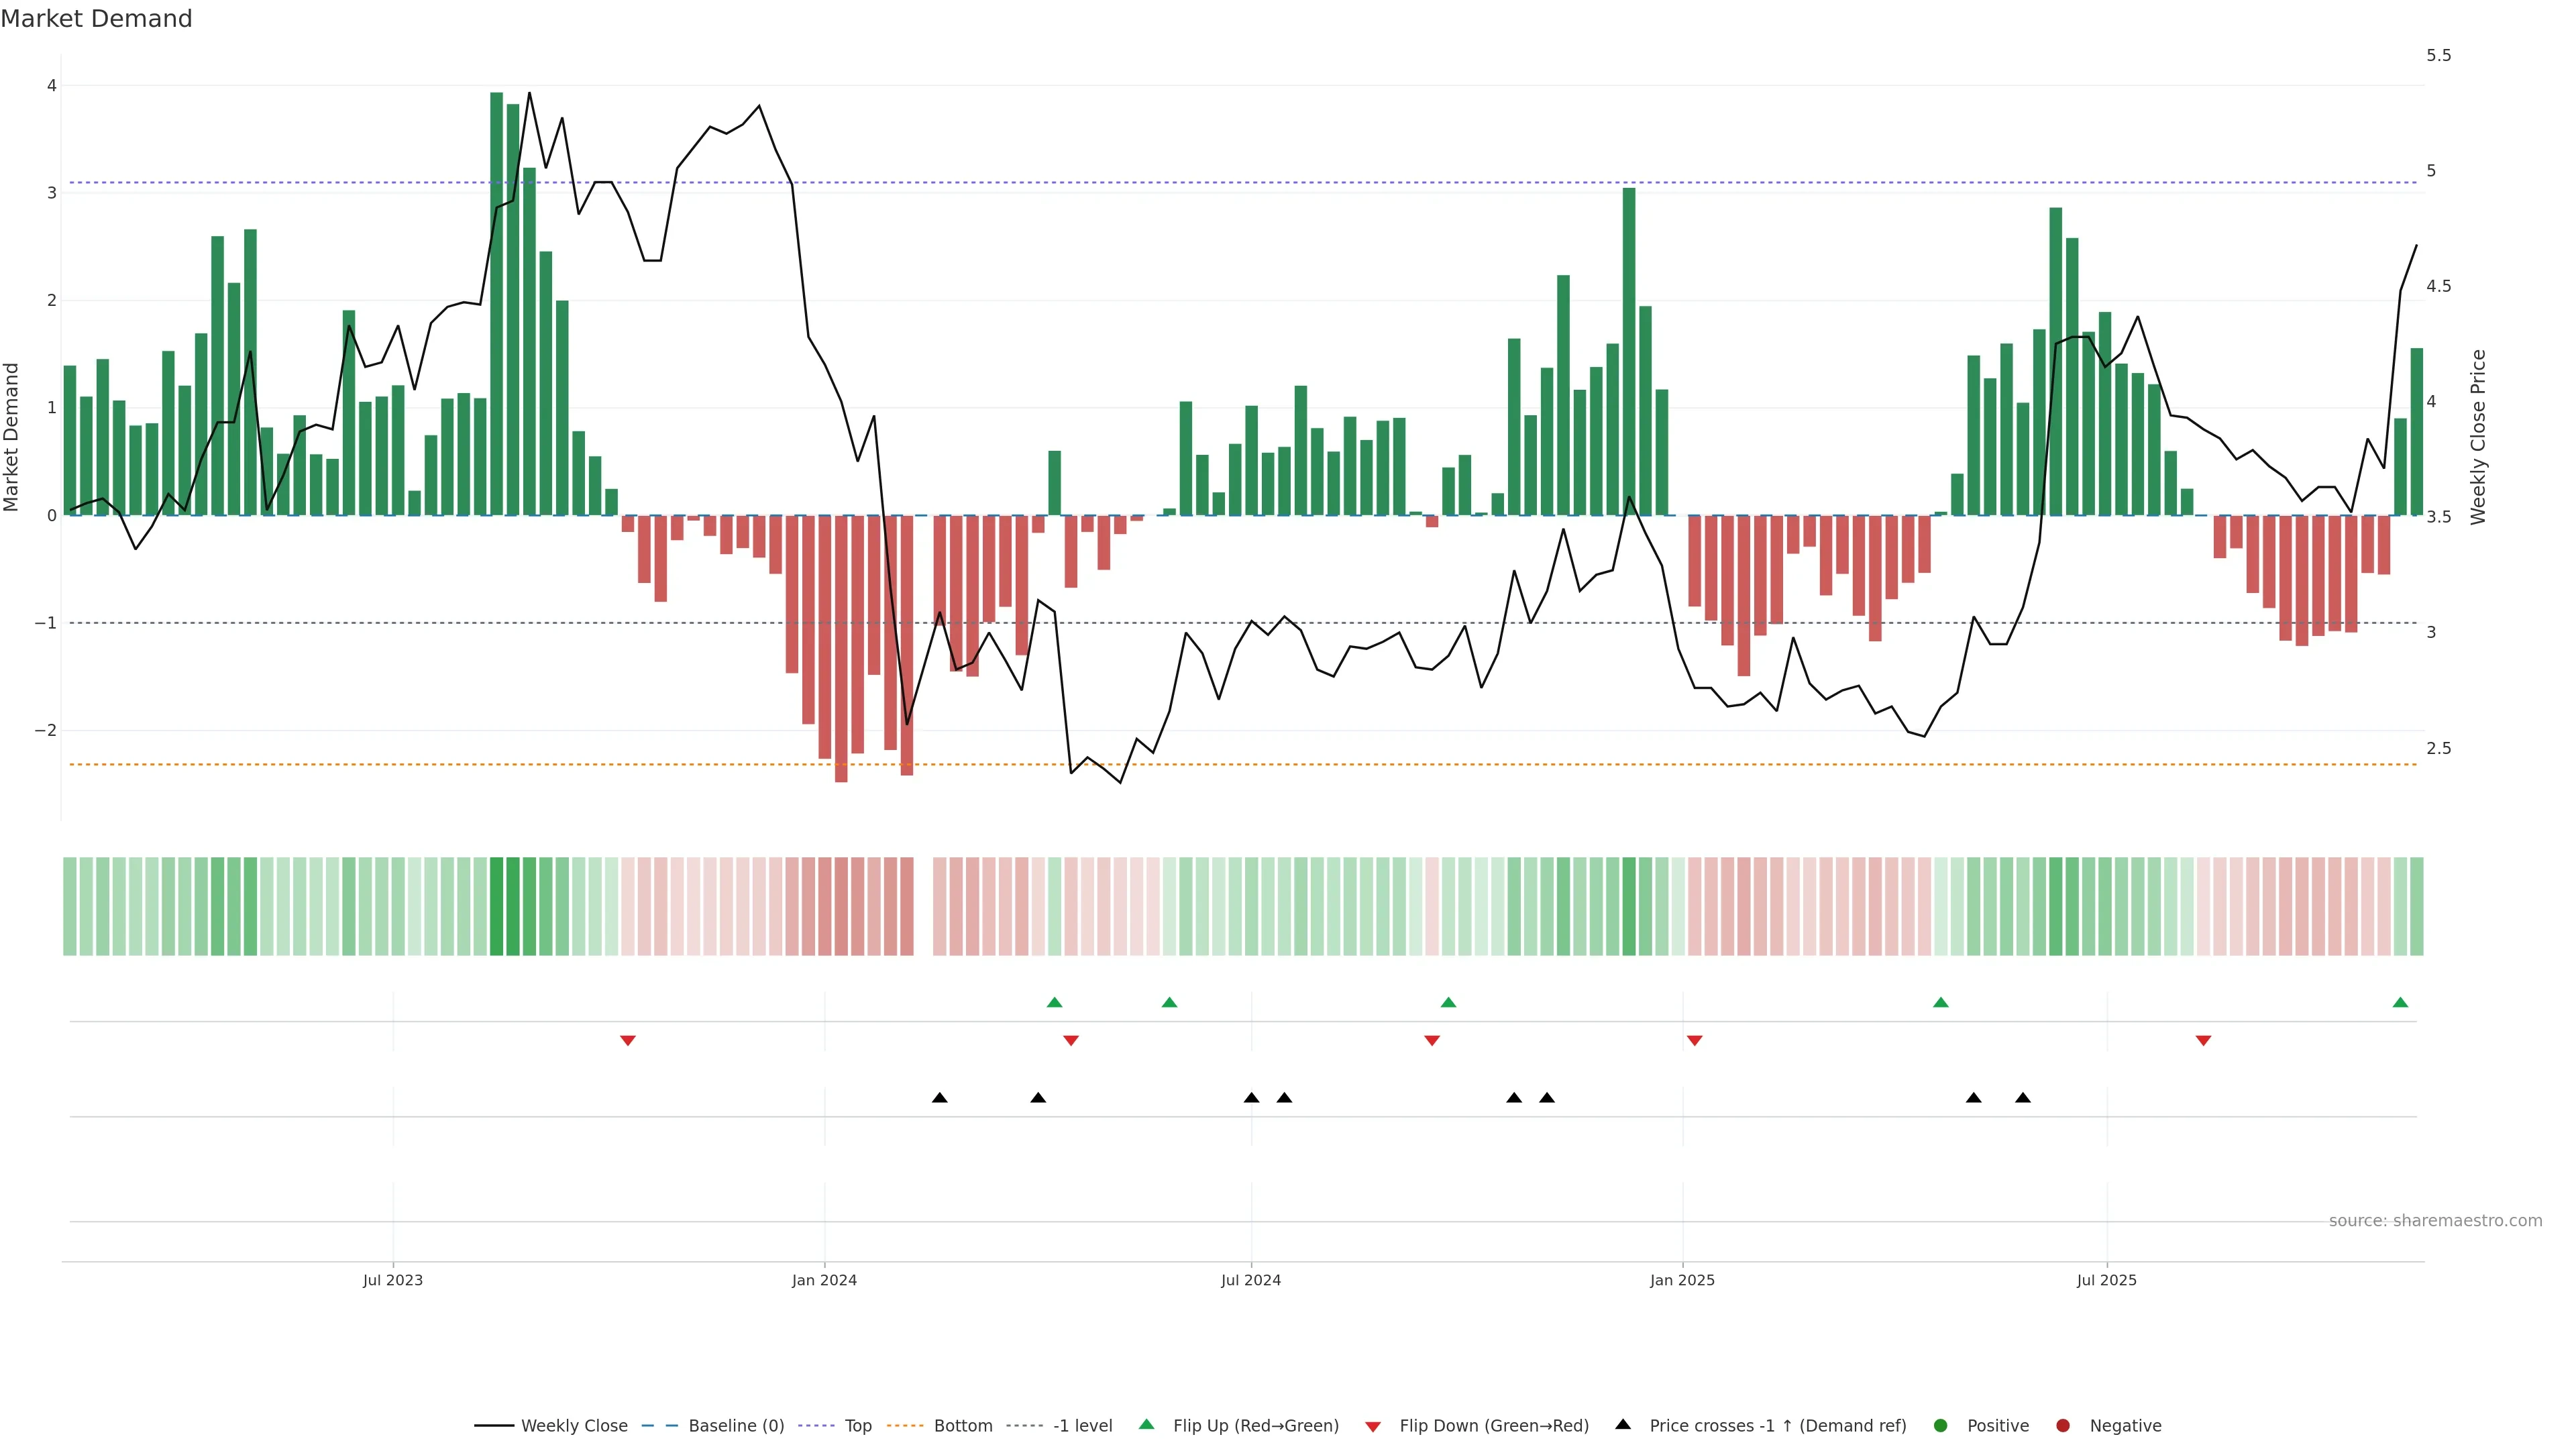The width and height of the screenshot is (2576, 1449).
Task: Click the -1 level legend item
Action: point(1082,1426)
